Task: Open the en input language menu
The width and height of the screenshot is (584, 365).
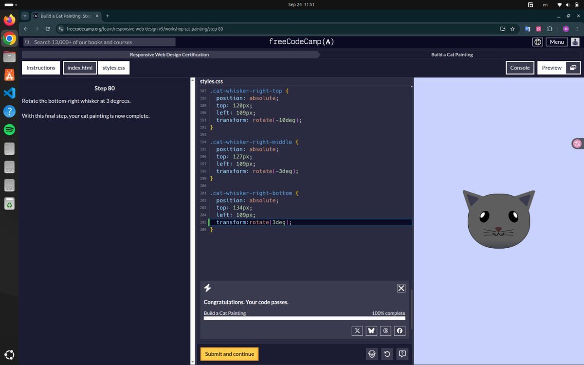Action: point(545,4)
